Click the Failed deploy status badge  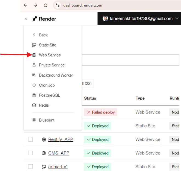tap(100, 112)
